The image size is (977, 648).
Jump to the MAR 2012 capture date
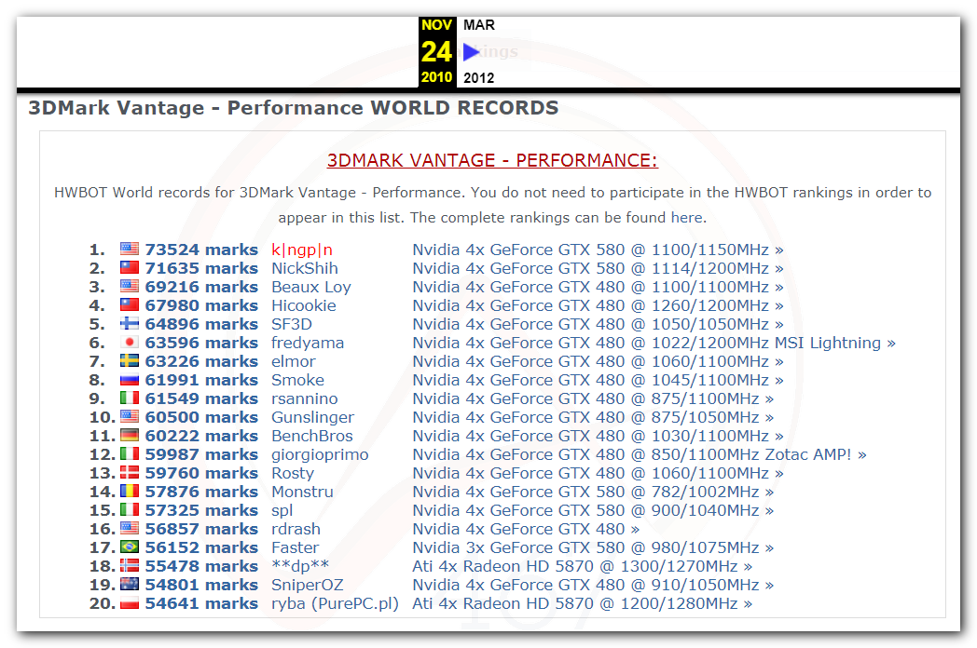[x=478, y=51]
